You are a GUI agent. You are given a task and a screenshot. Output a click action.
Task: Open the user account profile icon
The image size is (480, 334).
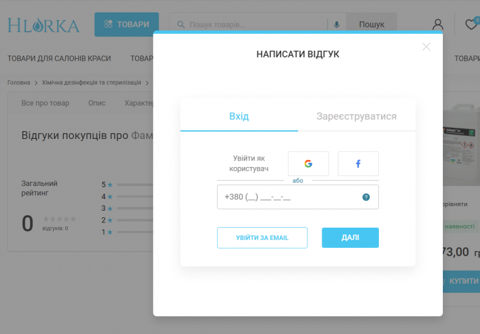point(438,25)
